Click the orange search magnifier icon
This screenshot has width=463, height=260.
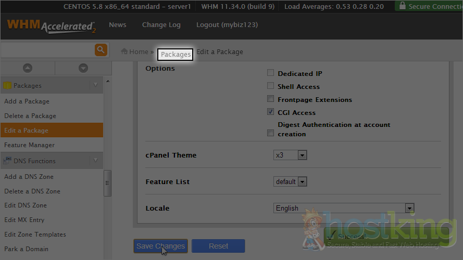(101, 50)
